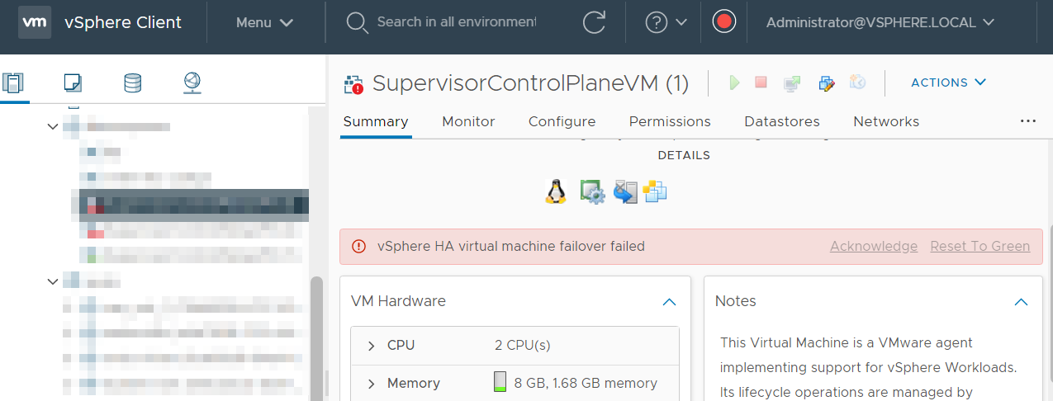Open the Administrator@VSPHERE.LOCAL user menu
Image resolution: width=1053 pixels, height=401 pixels.
[x=880, y=22]
